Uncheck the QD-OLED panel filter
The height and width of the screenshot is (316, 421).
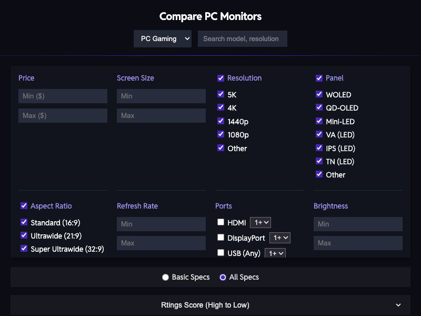pyautogui.click(x=319, y=107)
